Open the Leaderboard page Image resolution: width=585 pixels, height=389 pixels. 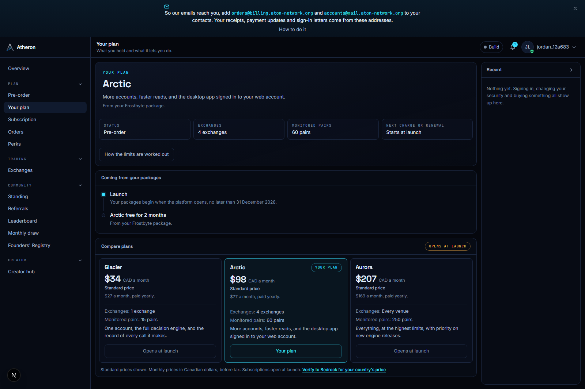[45, 221]
